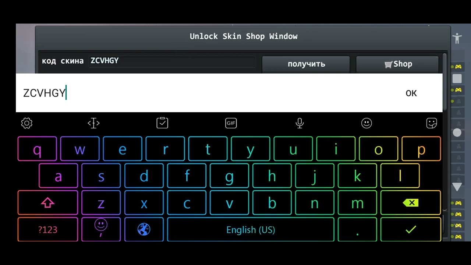Image resolution: width=471 pixels, height=265 pixels.
Task: Click the получить button
Action: click(306, 64)
